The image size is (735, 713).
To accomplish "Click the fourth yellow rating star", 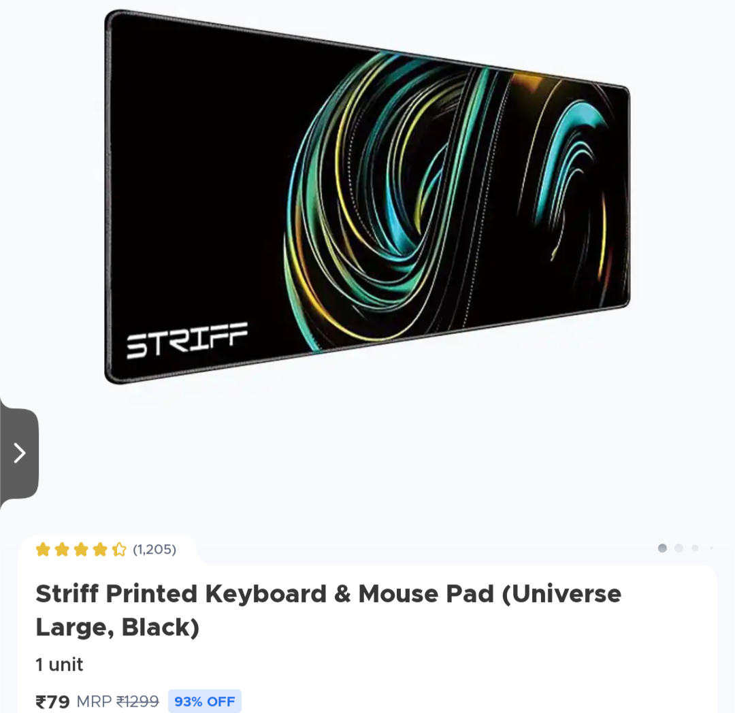I will (x=100, y=549).
